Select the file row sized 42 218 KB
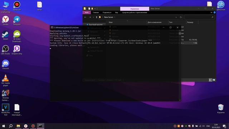This screenshot has width=229, height=129. point(154,40)
